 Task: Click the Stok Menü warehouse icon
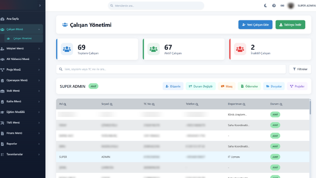click(x=2, y=91)
